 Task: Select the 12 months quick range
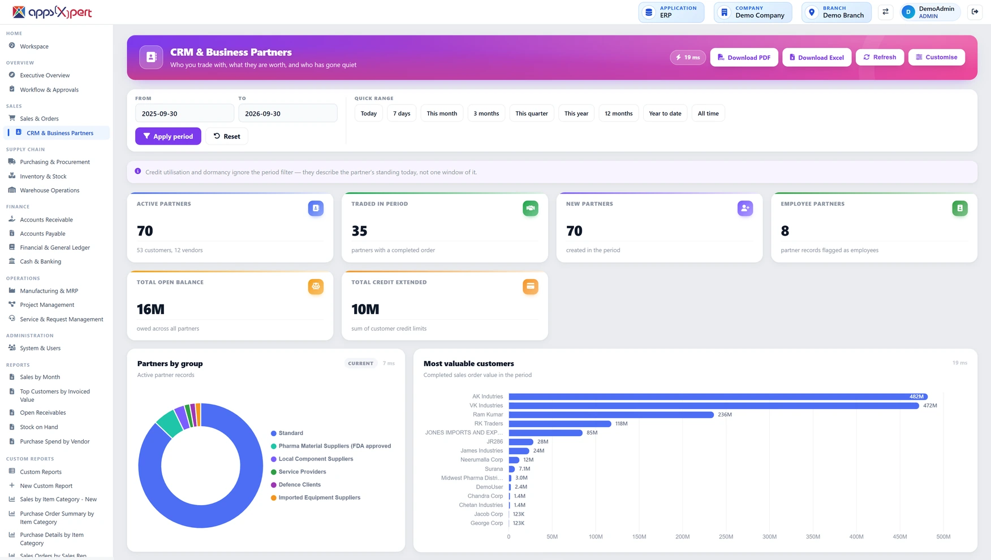tap(619, 113)
